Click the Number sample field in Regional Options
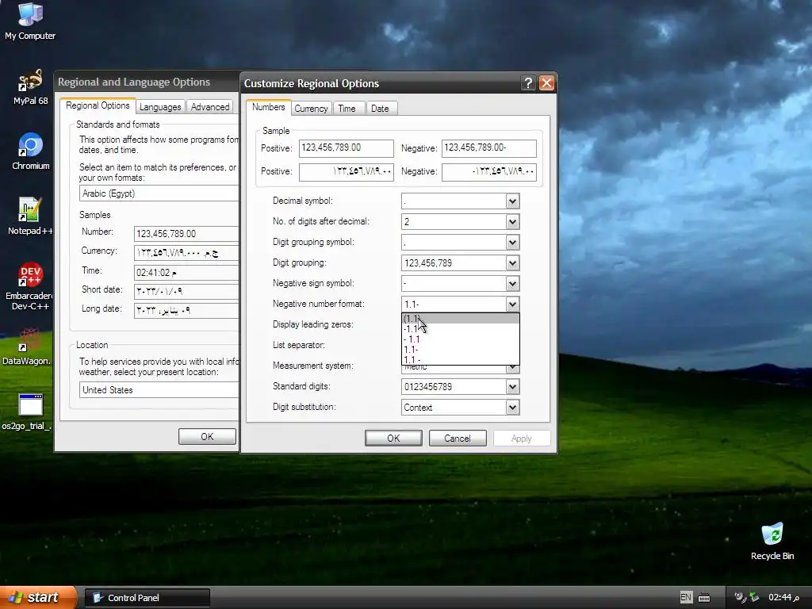812x609 pixels. 186,234
